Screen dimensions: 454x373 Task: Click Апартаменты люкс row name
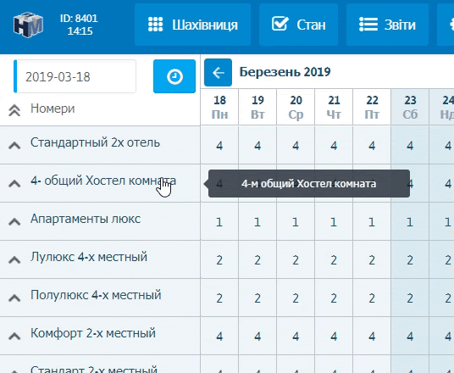[x=86, y=219]
